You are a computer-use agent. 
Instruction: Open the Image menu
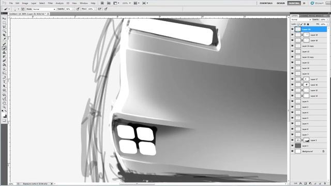25,3
